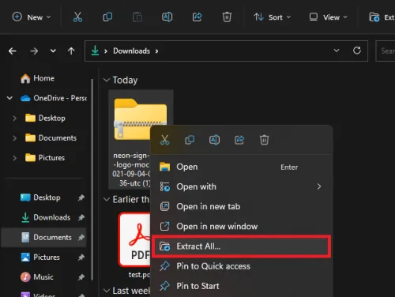Click the Search input field
The width and height of the screenshot is (395, 297).
pos(386,51)
